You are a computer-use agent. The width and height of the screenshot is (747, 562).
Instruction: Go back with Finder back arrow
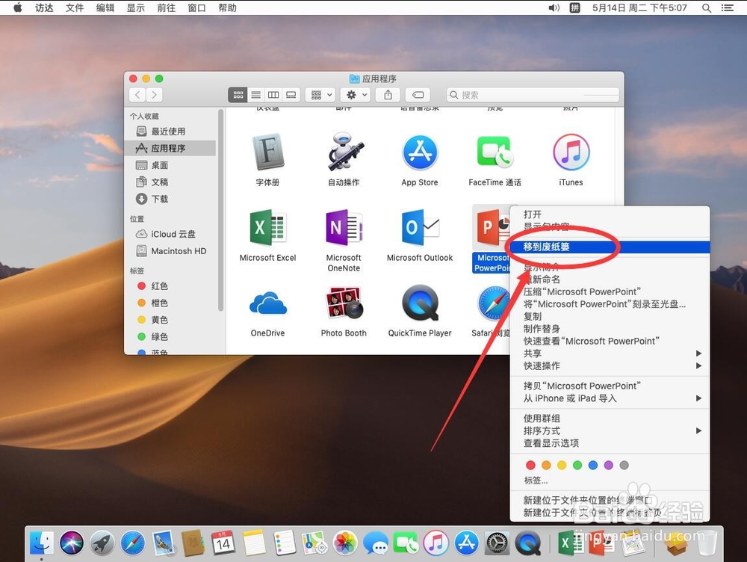(x=137, y=95)
